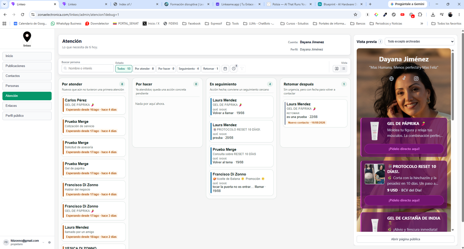Open the 'LLMs - ChatBots' bookmarks folder

click(x=259, y=24)
